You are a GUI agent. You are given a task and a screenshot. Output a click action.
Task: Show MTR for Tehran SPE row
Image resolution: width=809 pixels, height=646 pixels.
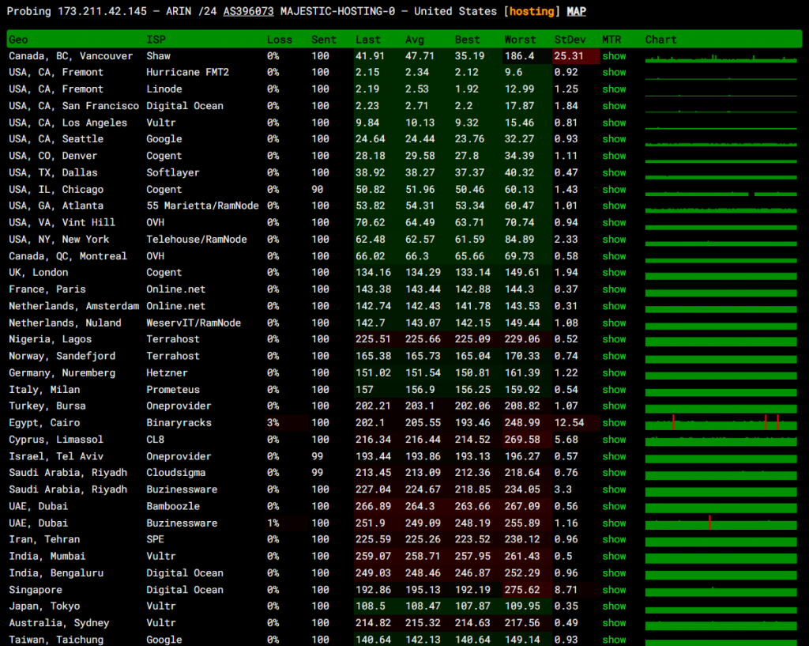click(614, 539)
